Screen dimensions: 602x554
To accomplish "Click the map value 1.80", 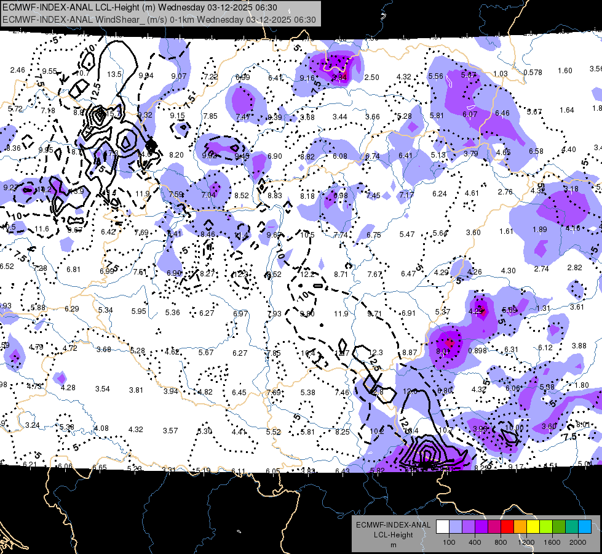I will click(582, 385).
